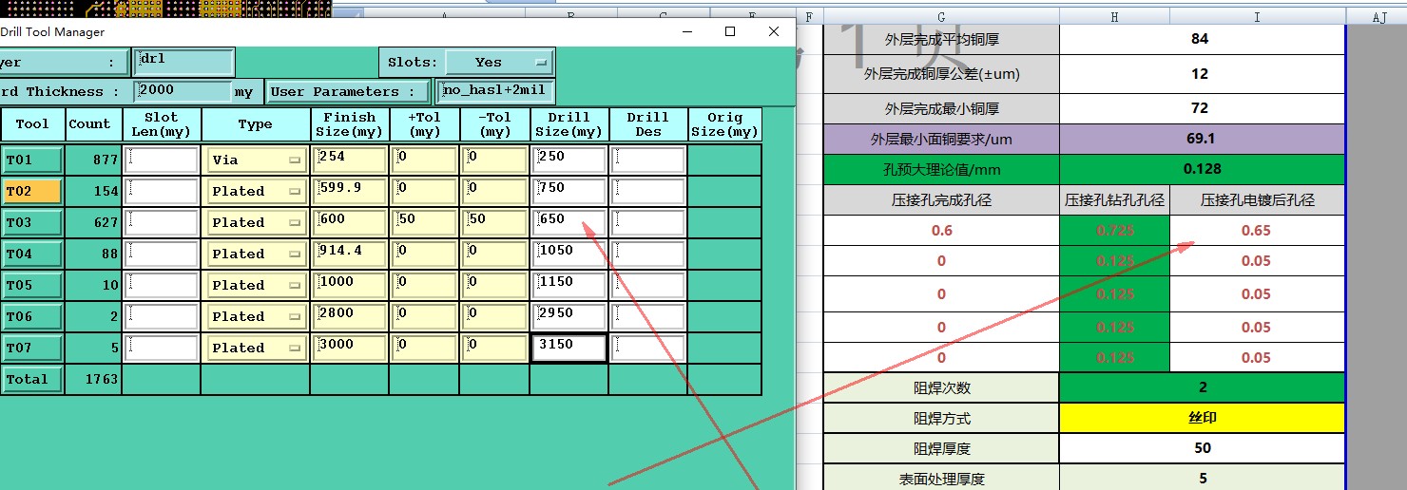Select spreadsheet column H header

click(x=1114, y=17)
